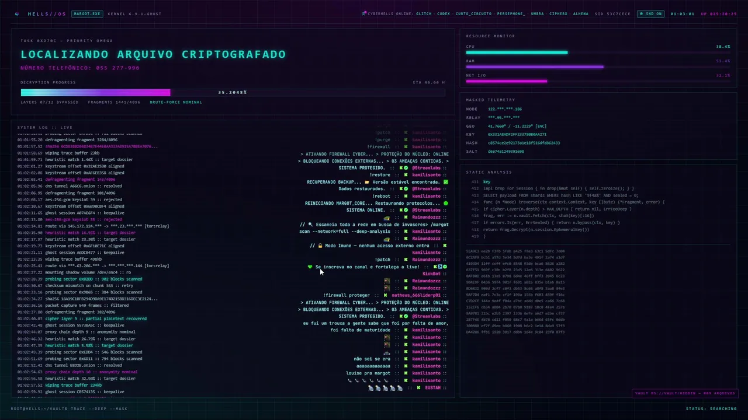
Task: Click the UP 025:20:25 uptime counter
Action: pyautogui.click(x=719, y=13)
